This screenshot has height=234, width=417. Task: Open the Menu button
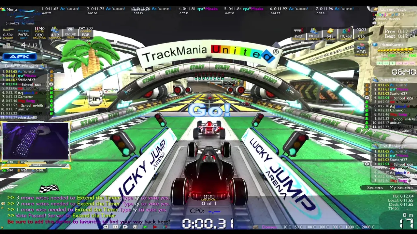tap(9, 9)
